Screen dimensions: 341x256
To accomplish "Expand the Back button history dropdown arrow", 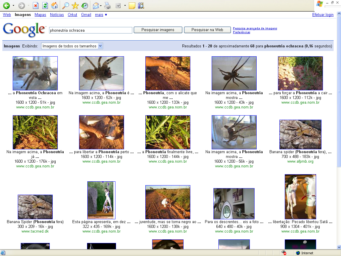I will tap(13, 6).
